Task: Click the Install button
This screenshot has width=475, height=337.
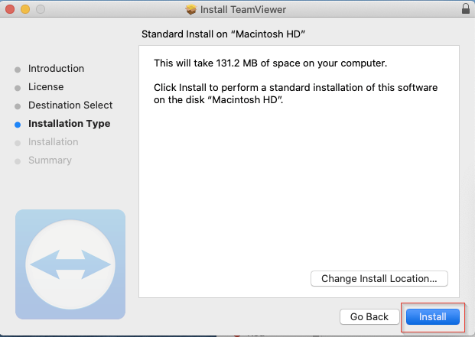Action: pos(433,316)
